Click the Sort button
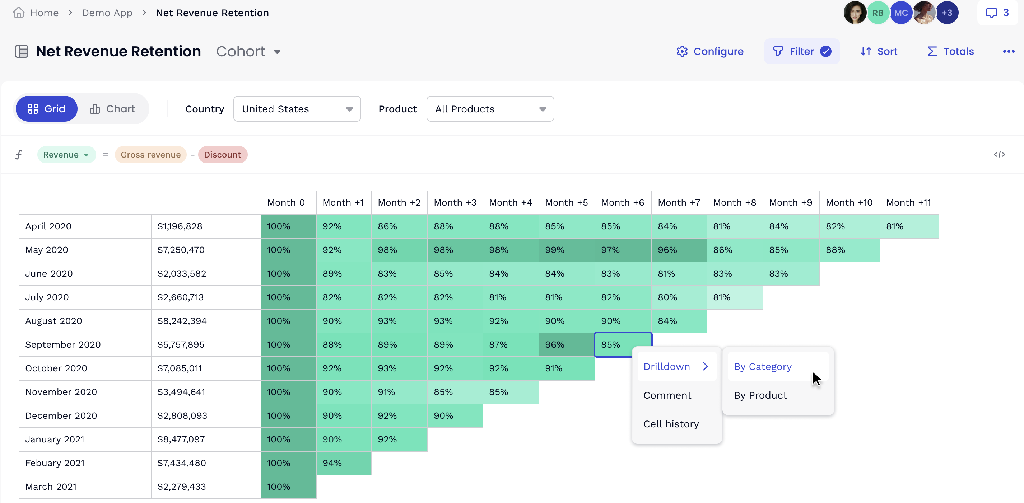 tap(879, 52)
